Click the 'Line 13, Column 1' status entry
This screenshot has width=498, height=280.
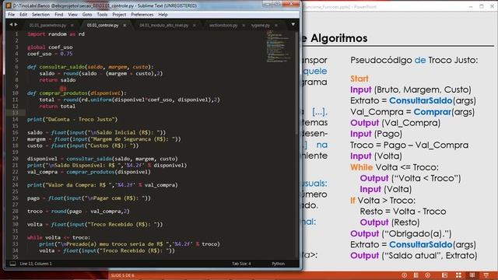pos(36,264)
